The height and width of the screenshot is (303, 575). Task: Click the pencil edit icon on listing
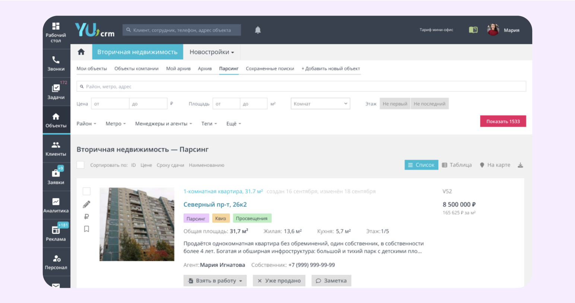point(86,204)
